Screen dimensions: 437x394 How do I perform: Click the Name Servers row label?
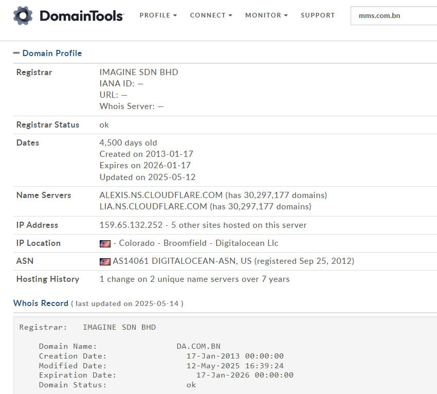(44, 195)
